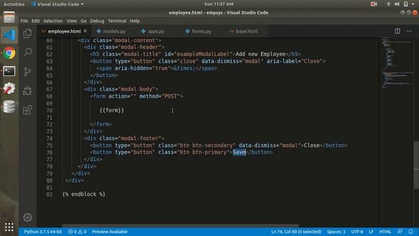Open the Source Control view
419x236 pixels.
coord(27,71)
